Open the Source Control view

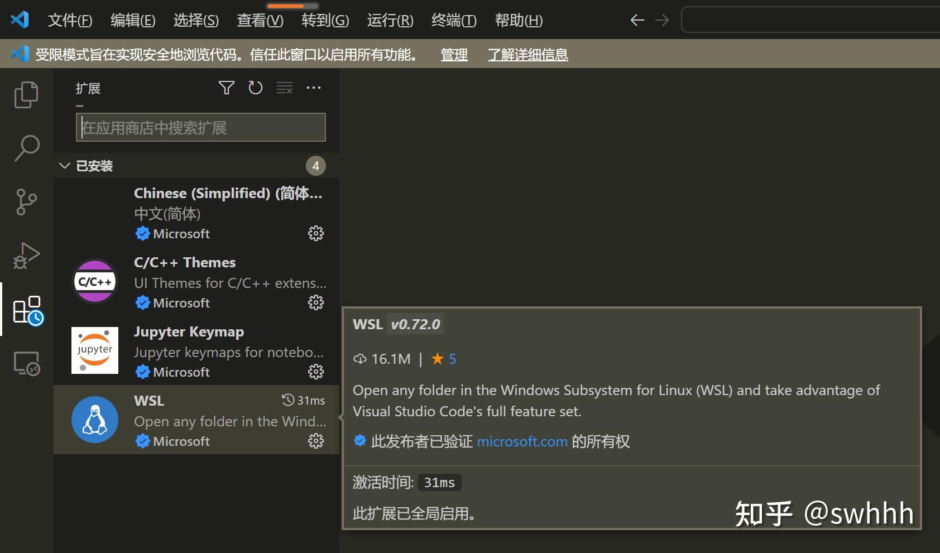point(26,201)
